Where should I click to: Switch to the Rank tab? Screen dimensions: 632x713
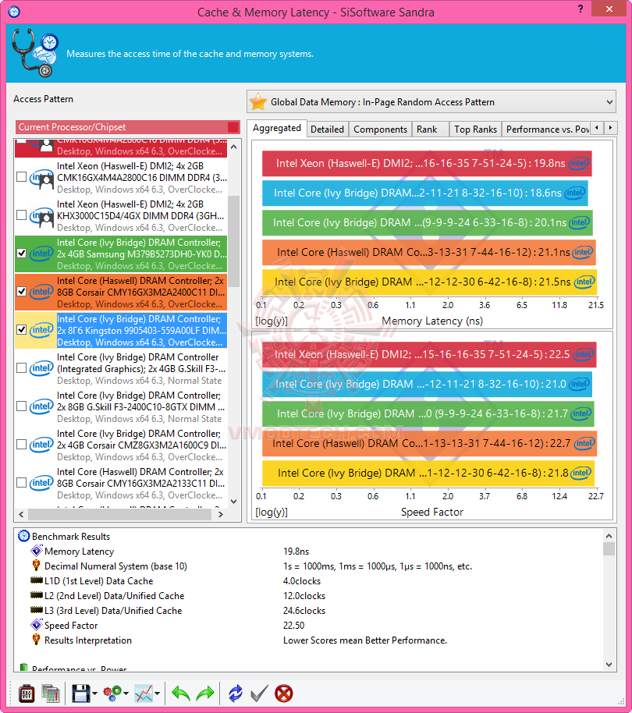(431, 129)
